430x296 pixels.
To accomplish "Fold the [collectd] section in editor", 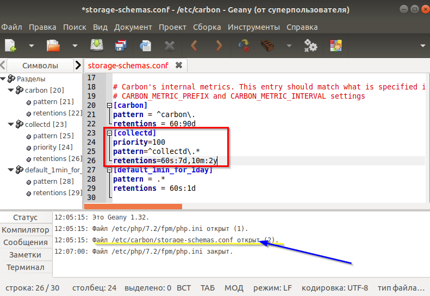I will pos(109,133).
